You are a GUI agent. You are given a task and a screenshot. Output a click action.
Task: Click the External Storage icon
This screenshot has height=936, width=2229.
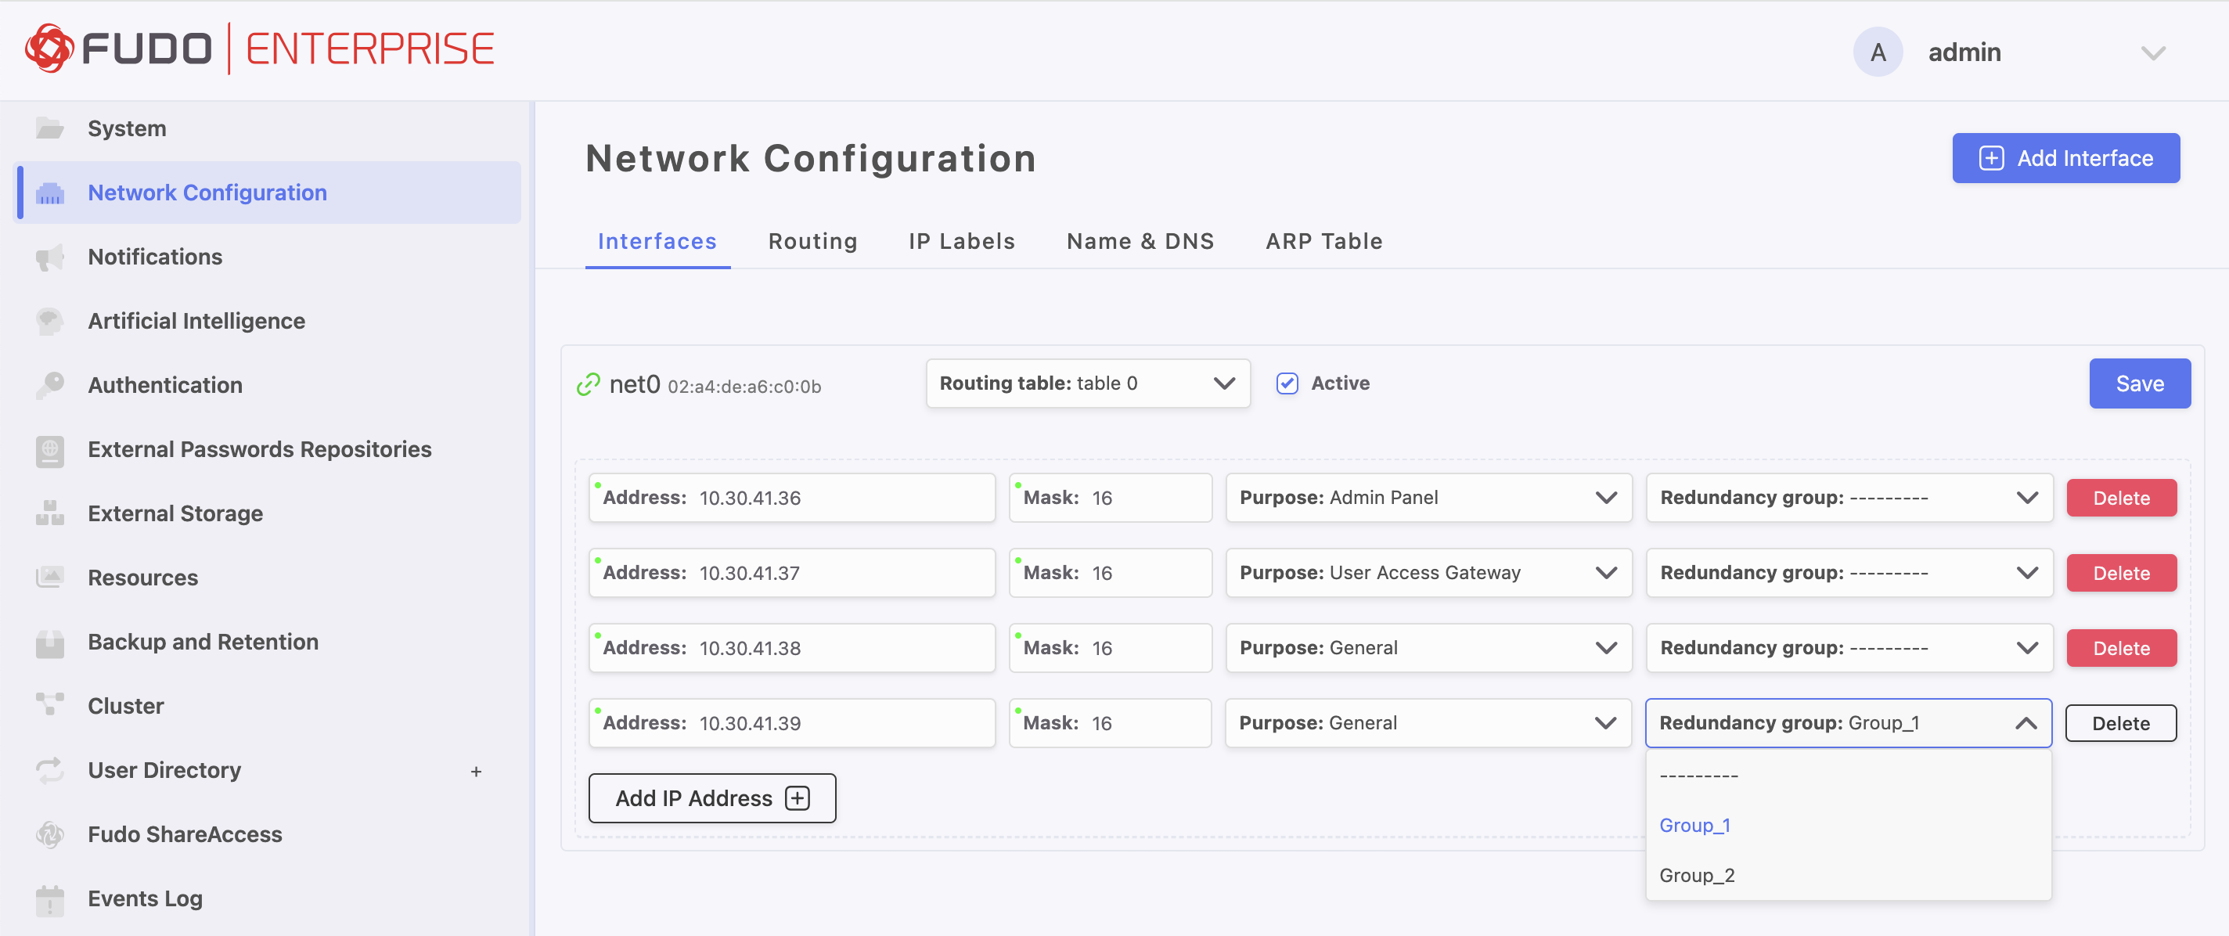50,514
